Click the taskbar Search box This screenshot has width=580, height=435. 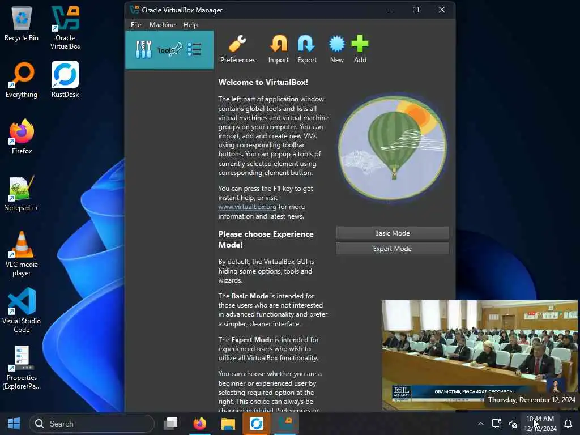click(x=92, y=424)
